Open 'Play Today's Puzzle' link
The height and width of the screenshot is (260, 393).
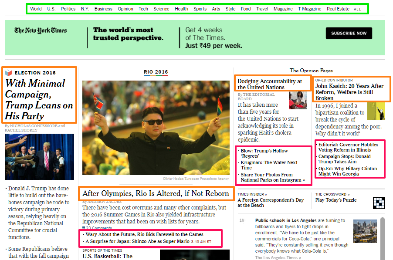pos(336,200)
